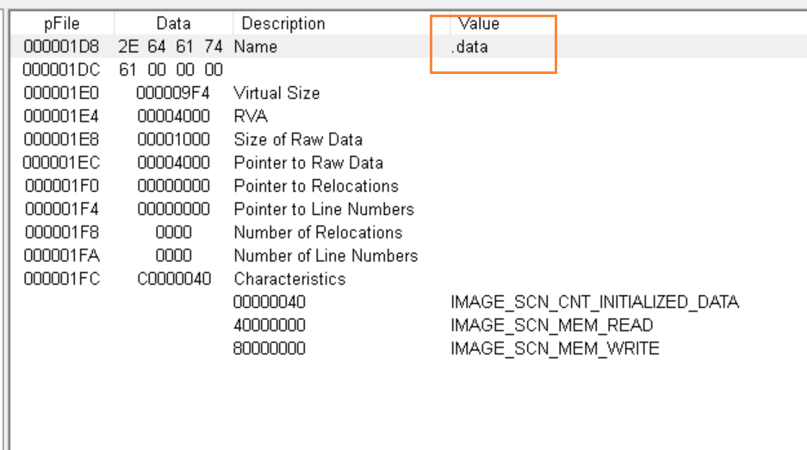Select the Number of Line Numbers row
Viewport: 807px width, 450px height.
(408, 256)
